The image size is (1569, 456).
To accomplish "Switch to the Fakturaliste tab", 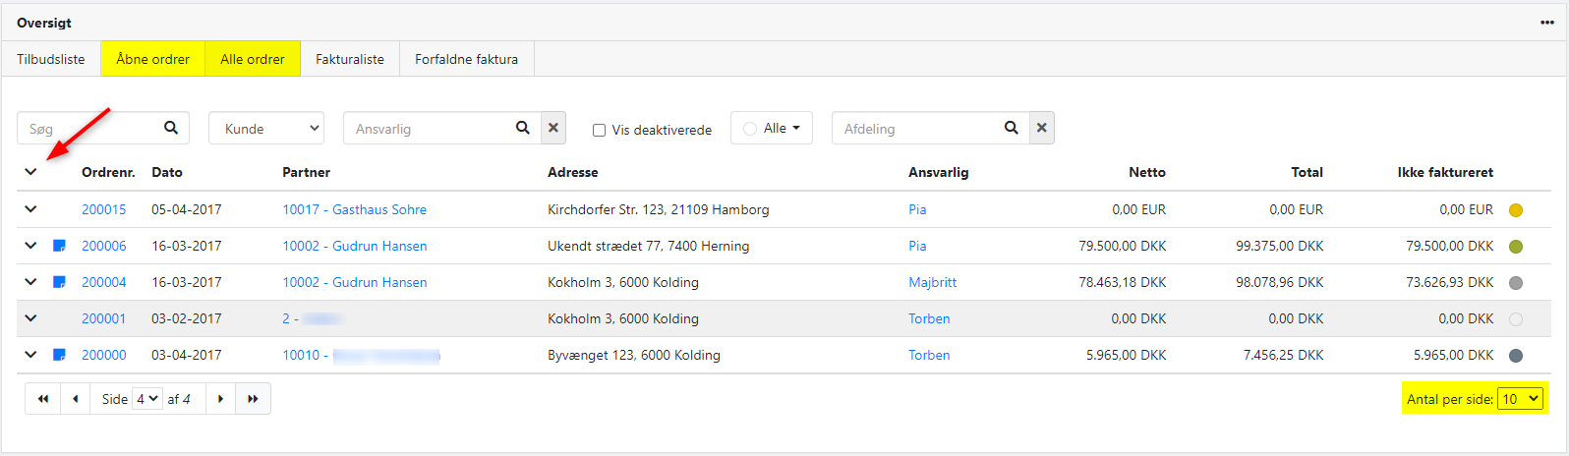I will 349,59.
